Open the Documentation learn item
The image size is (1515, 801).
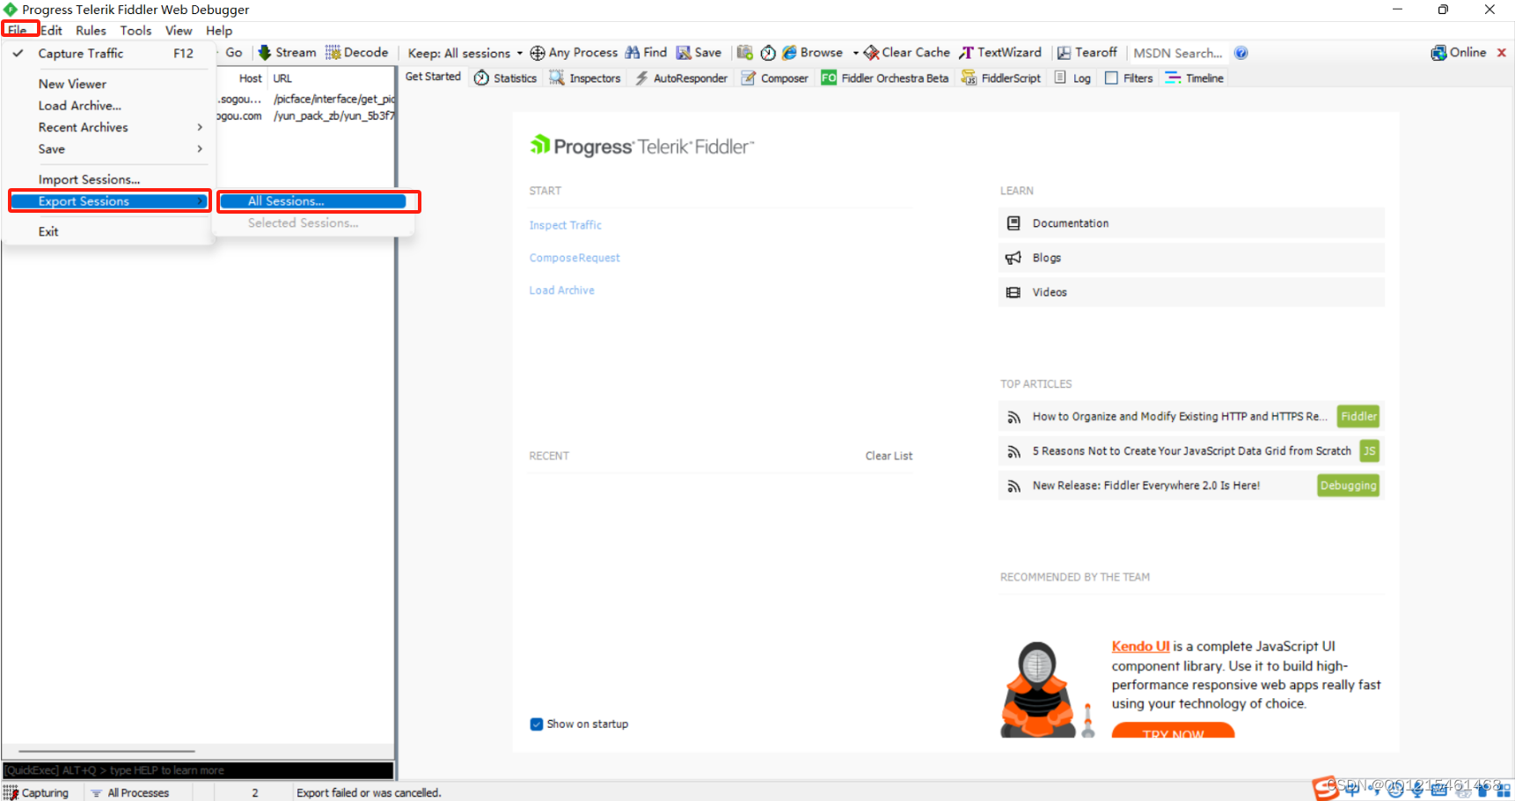[x=1191, y=223]
